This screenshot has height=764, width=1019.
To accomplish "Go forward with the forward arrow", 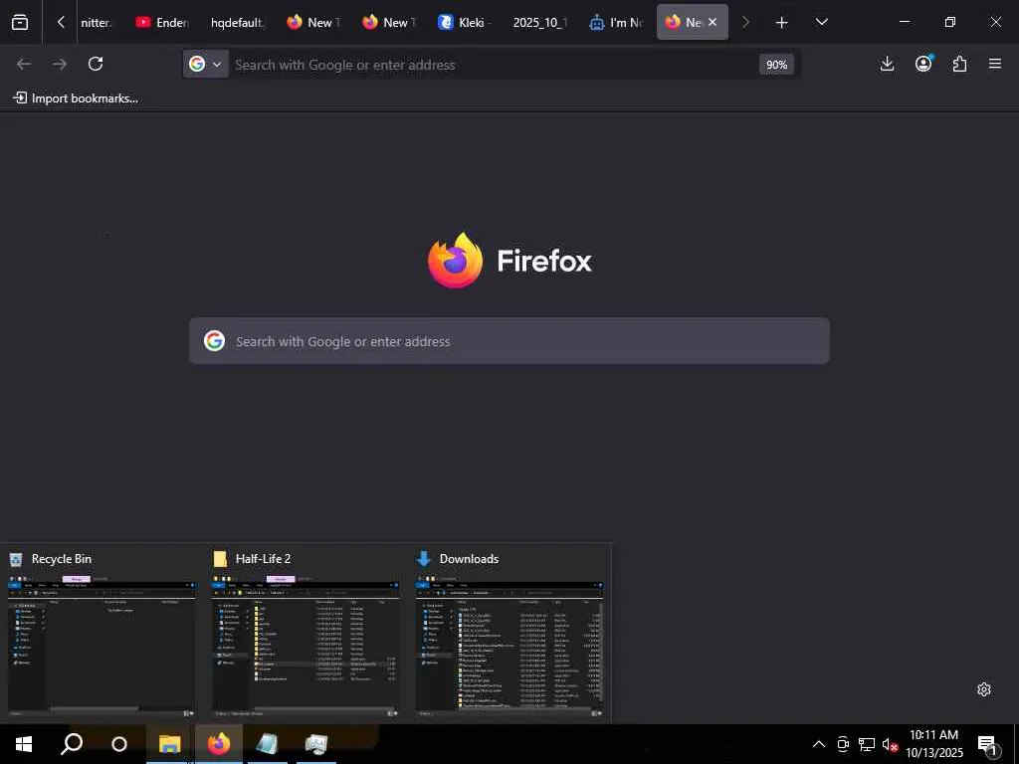I will point(60,64).
